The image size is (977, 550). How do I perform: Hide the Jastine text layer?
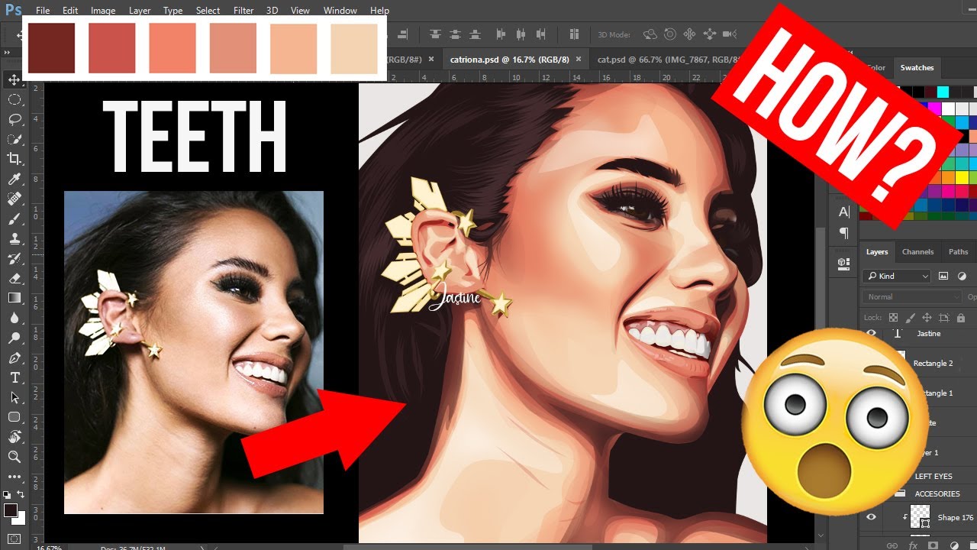pyautogui.click(x=871, y=334)
